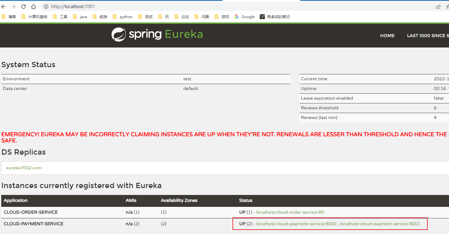Image resolution: width=449 pixels, height=234 pixels.
Task: Select the Data center label
Action: pyautogui.click(x=15, y=88)
